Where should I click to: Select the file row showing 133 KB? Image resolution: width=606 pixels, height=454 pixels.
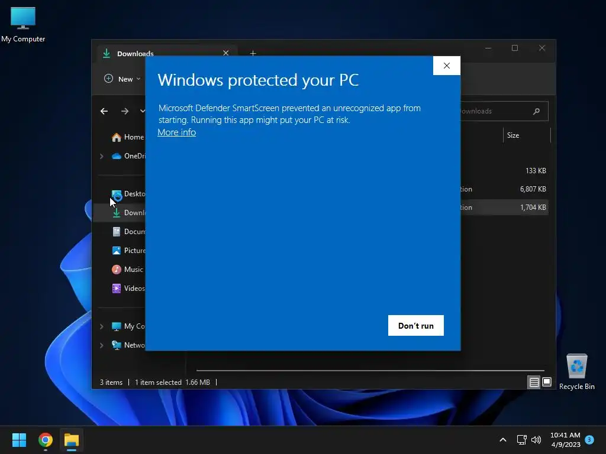point(504,171)
